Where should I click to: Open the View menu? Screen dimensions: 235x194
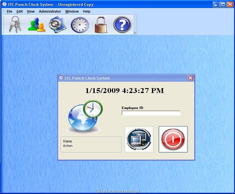point(31,11)
